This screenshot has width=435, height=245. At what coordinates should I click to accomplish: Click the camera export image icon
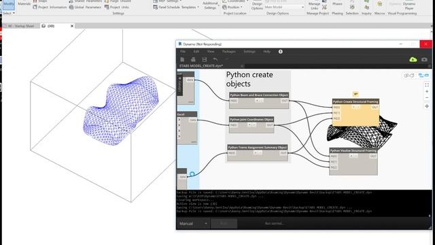424,59
